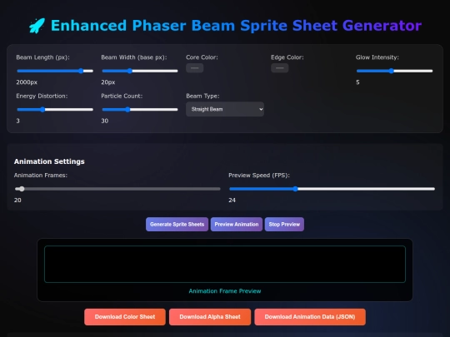Click the Particle Count slider handle

click(x=127, y=110)
